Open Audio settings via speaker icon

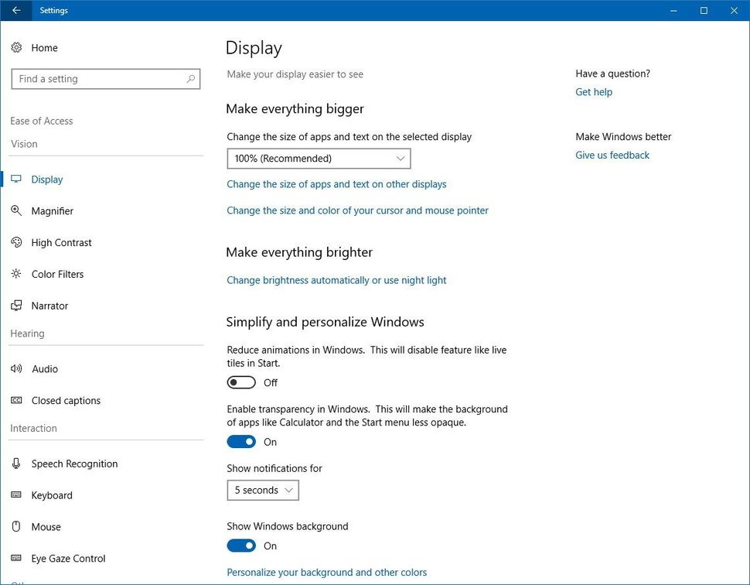(16, 368)
